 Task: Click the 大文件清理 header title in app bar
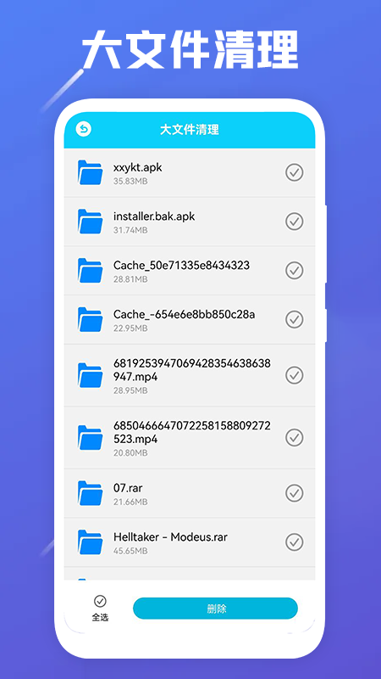(190, 130)
